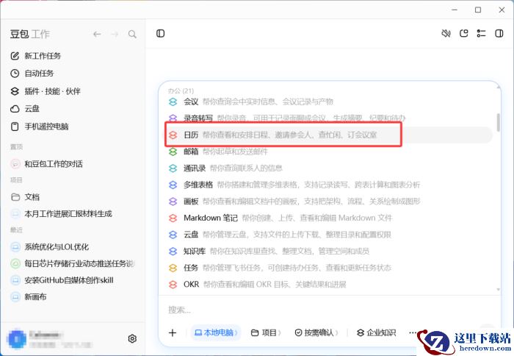Collapse the left sidebar with the panel icon

click(160, 34)
